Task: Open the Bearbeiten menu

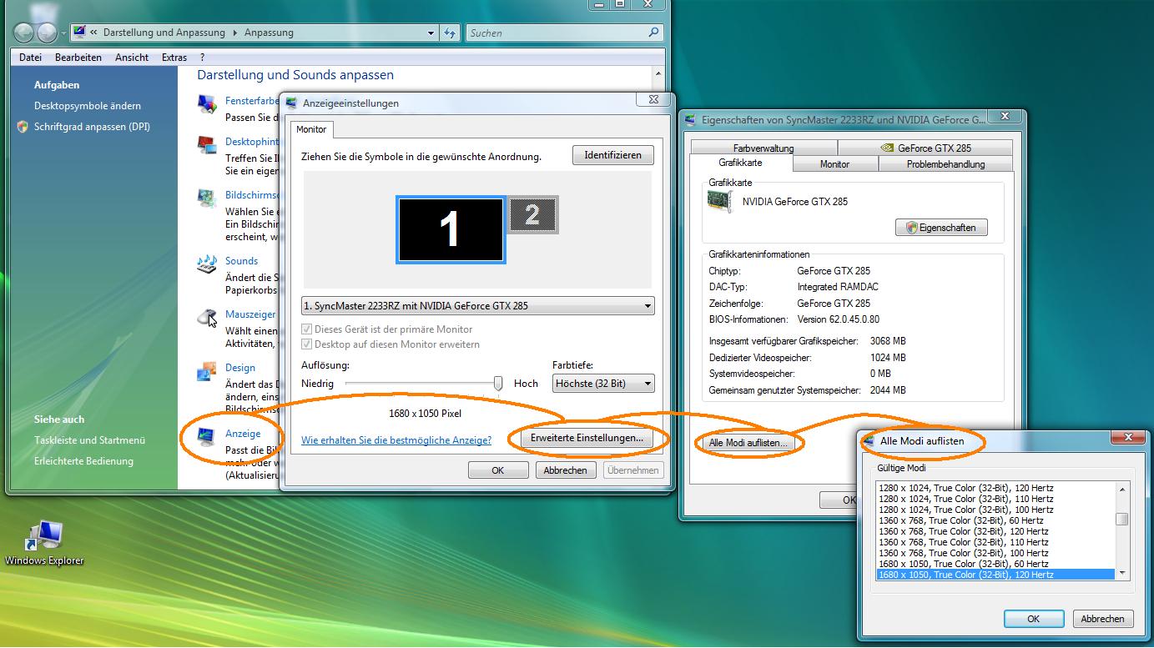Action: [78, 58]
